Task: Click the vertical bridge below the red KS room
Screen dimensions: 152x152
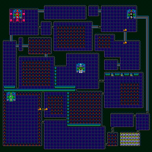Action: point(11,38)
